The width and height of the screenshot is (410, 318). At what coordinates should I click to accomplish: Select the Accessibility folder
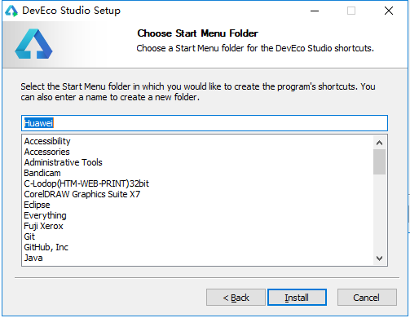(47, 141)
